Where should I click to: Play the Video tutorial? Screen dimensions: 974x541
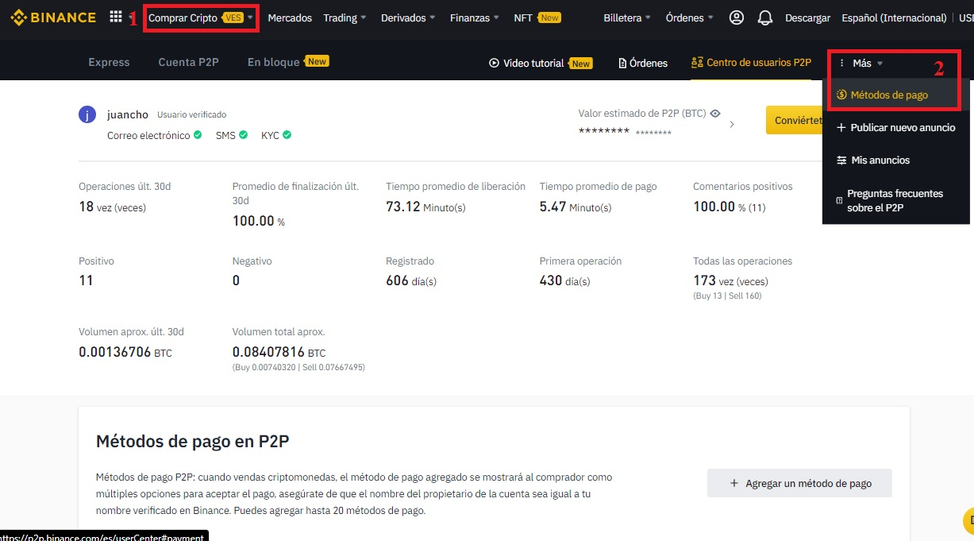coord(540,63)
